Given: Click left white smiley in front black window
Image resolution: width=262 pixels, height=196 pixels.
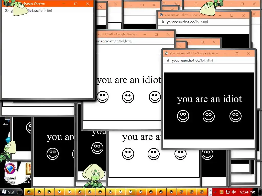Looking at the screenshot, I should (183, 116).
